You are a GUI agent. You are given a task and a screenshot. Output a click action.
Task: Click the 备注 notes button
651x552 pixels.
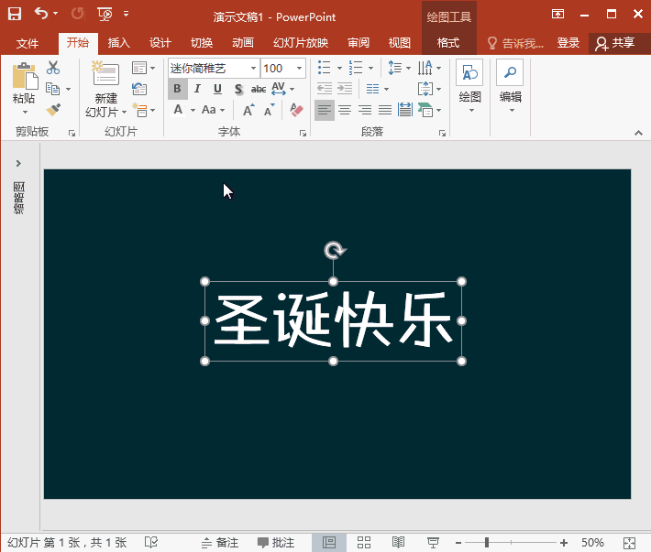point(219,542)
